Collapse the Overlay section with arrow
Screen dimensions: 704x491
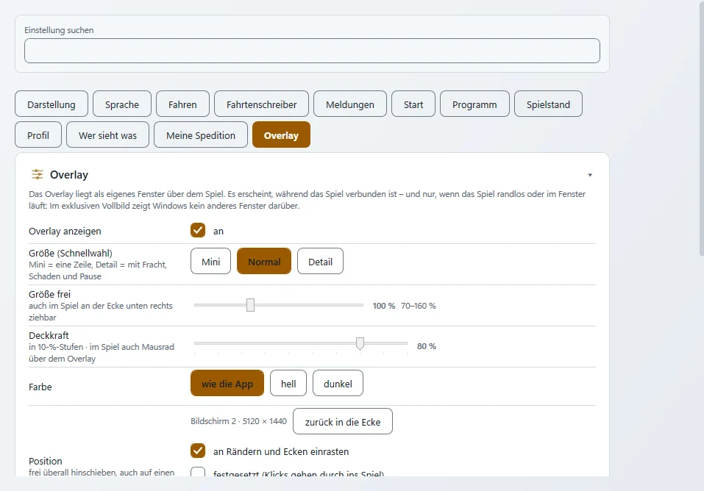(590, 175)
